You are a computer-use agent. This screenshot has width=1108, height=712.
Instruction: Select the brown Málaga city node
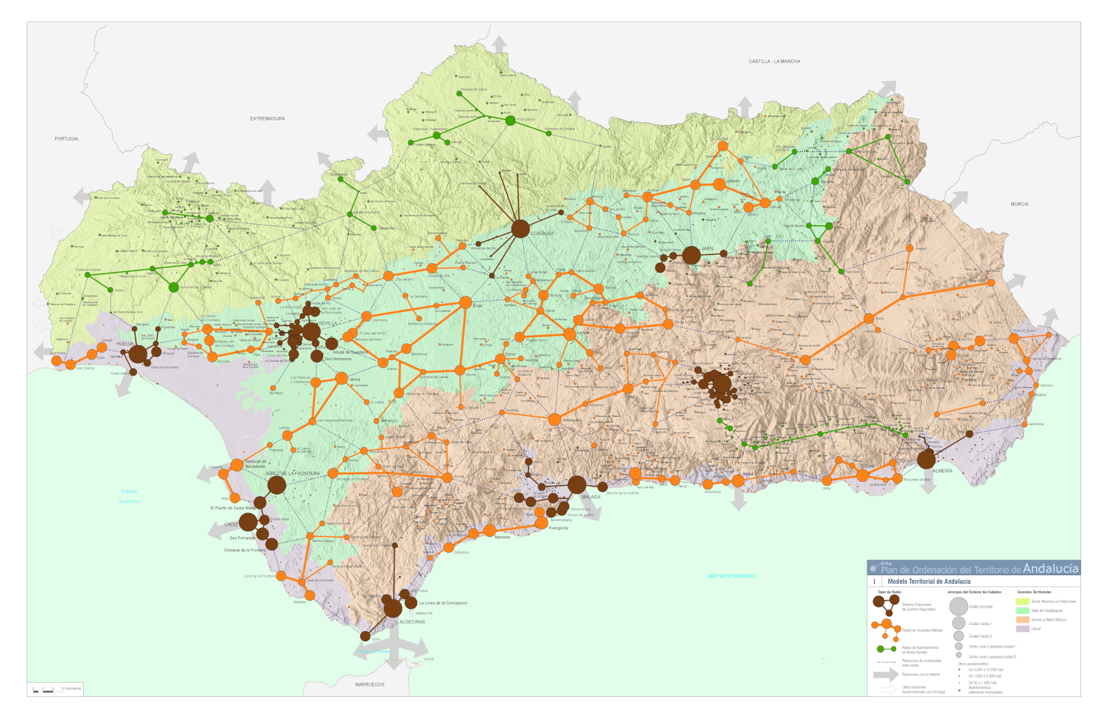577,484
